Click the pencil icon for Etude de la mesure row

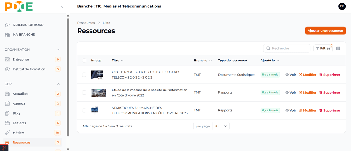[300, 93]
